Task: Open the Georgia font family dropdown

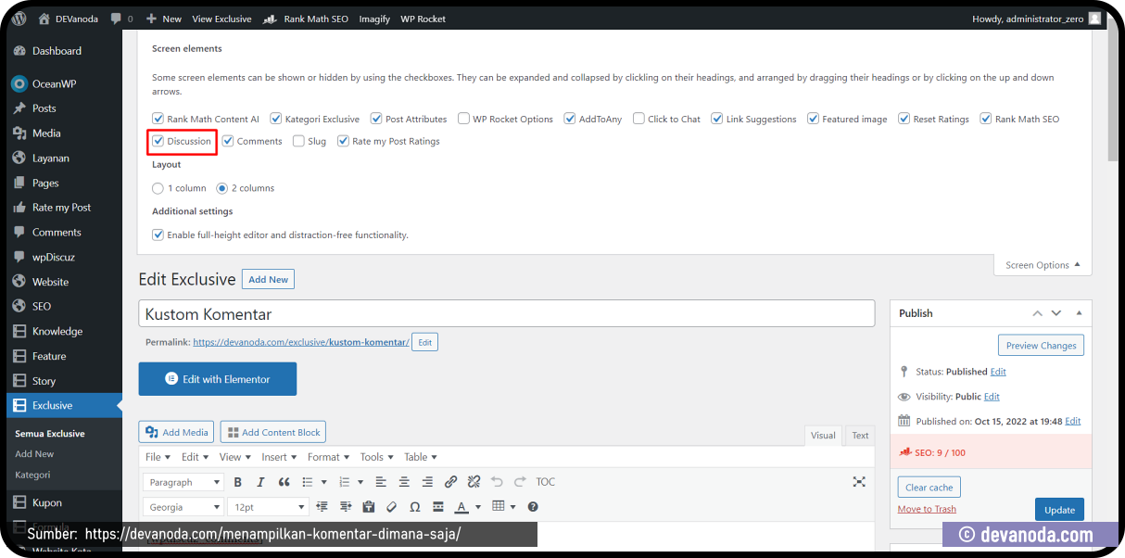Action: [183, 507]
